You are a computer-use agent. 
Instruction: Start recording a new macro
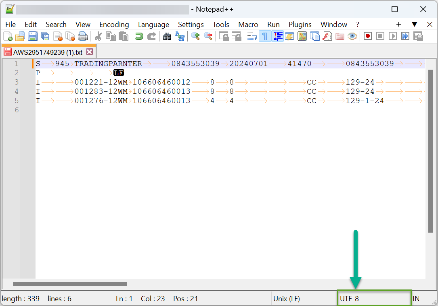point(368,36)
